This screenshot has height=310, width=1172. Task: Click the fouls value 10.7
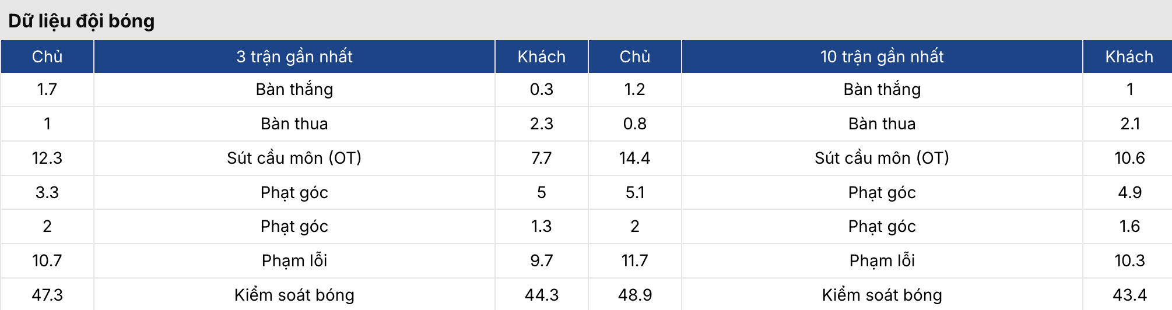[47, 260]
